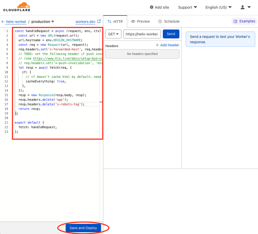Image resolution: width=258 pixels, height=234 pixels.
Task: Click the Add site plus icon
Action: (x=152, y=7)
